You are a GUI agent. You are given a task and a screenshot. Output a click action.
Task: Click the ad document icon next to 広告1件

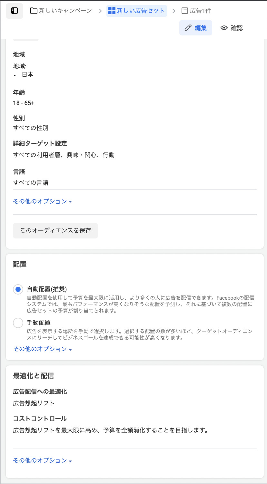tap(184, 11)
